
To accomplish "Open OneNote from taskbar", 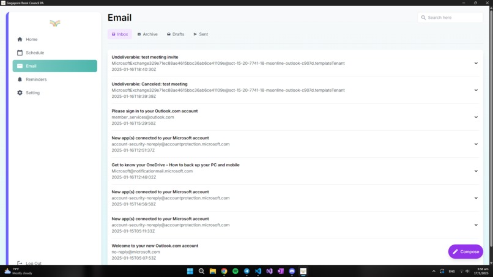I will (x=281, y=271).
